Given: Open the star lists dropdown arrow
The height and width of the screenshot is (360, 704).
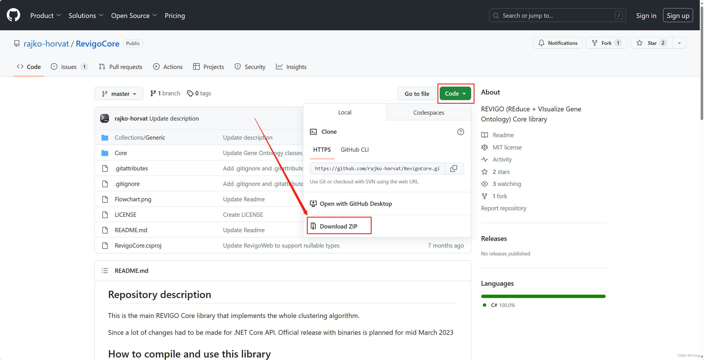Looking at the screenshot, I should 679,43.
